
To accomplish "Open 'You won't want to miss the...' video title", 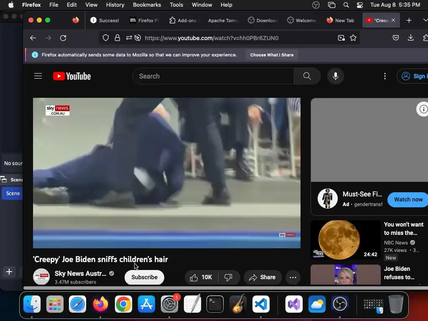I will (404, 229).
